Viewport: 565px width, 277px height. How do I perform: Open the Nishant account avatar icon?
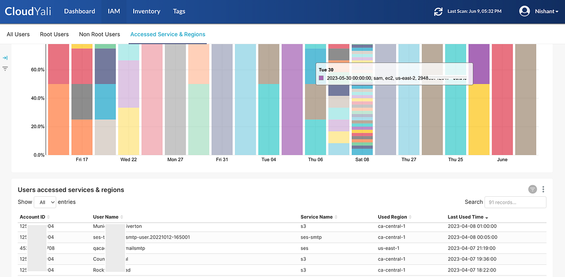pyautogui.click(x=524, y=11)
